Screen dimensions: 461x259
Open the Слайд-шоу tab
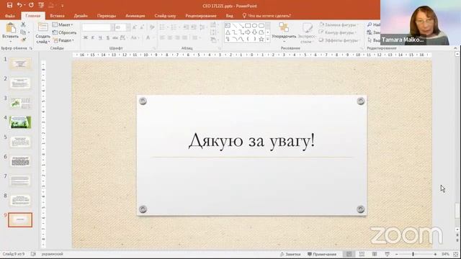click(165, 16)
